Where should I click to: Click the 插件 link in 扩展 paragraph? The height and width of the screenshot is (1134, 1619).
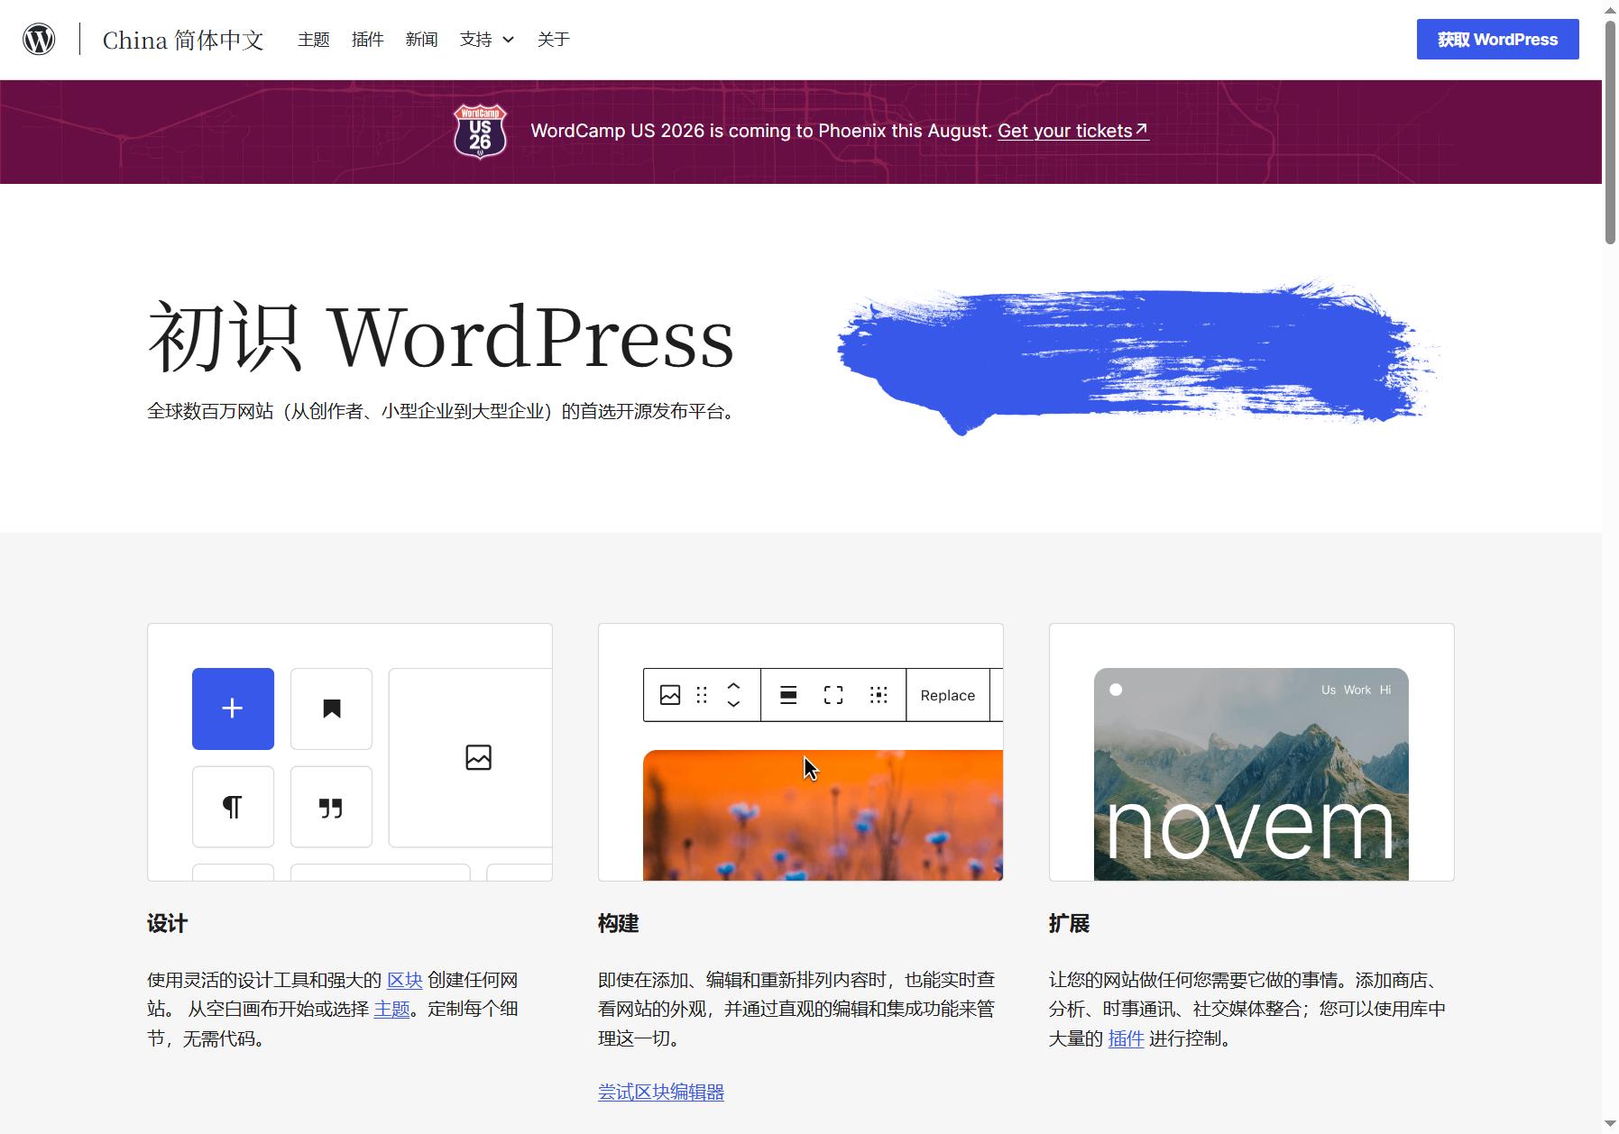tap(1126, 1038)
